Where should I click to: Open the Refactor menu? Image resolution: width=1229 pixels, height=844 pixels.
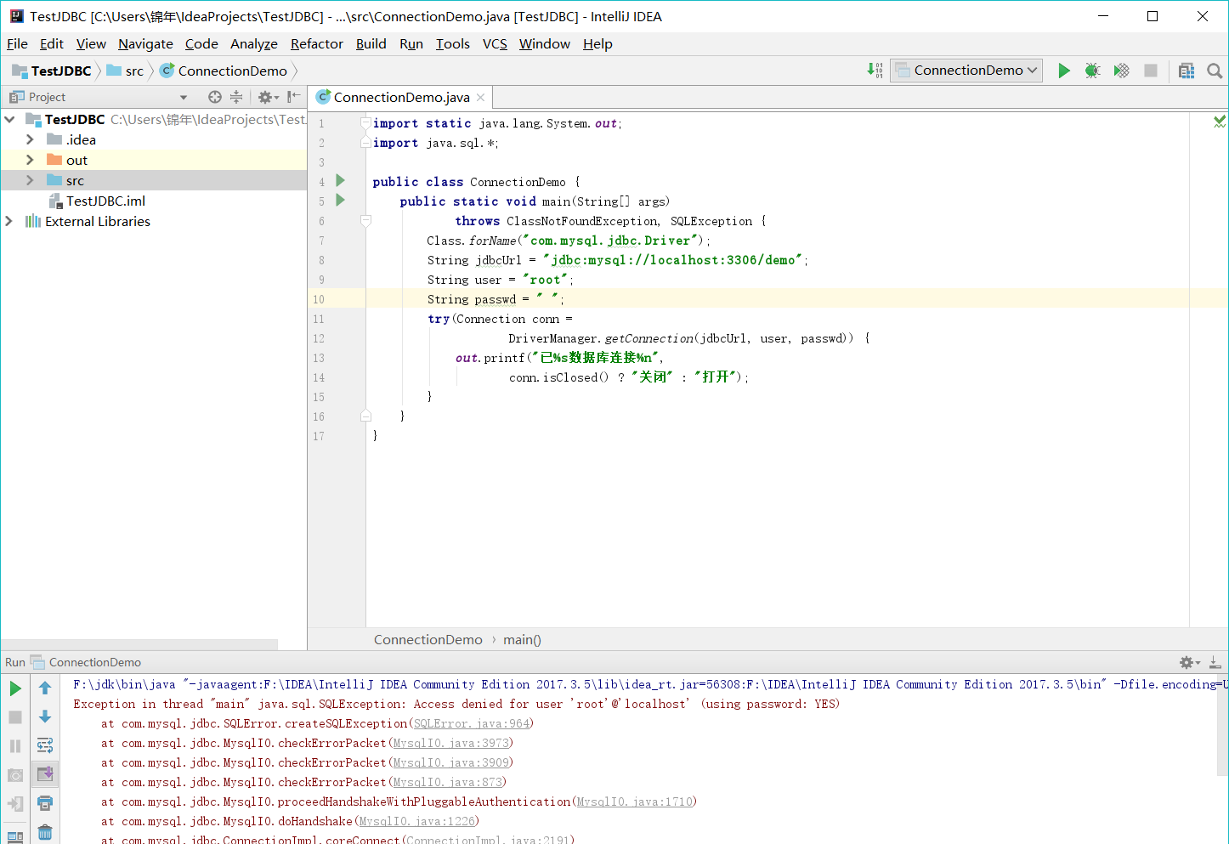(316, 44)
